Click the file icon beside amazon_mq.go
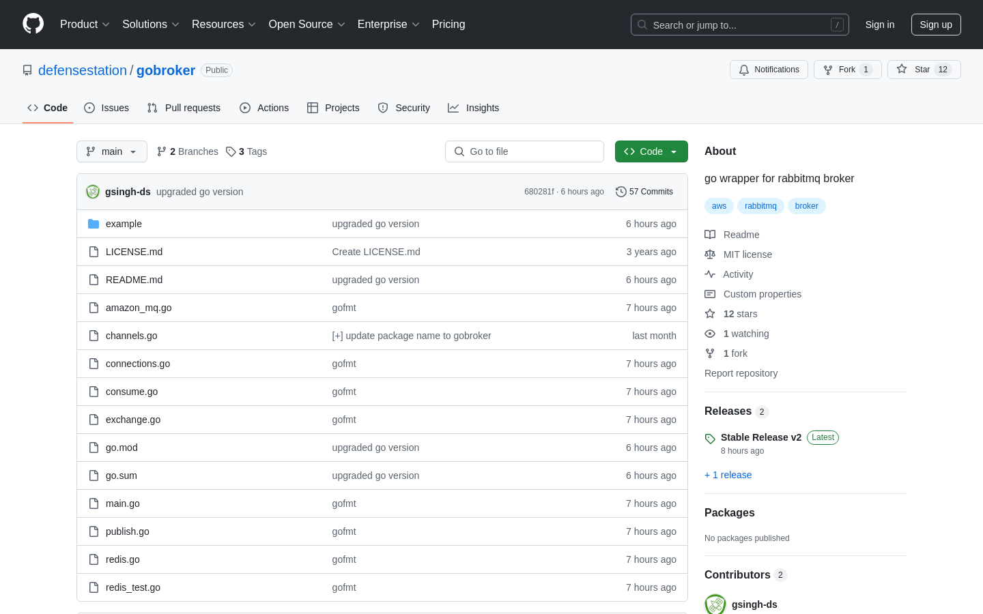The width and height of the screenshot is (983, 614). click(x=94, y=308)
